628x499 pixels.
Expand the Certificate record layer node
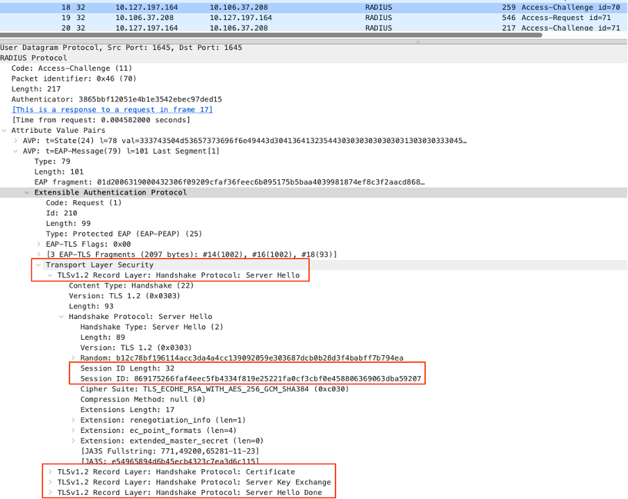tap(50, 472)
